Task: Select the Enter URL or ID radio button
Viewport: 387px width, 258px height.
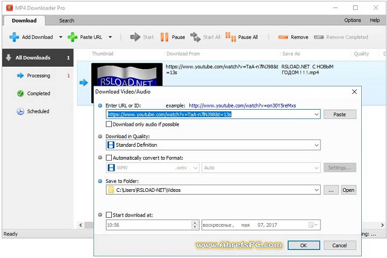Action: point(100,106)
